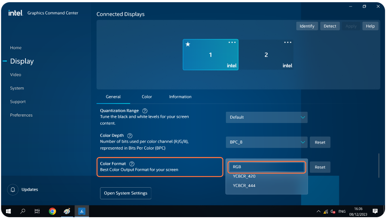Select the display 2 thumbnail

[266, 55]
